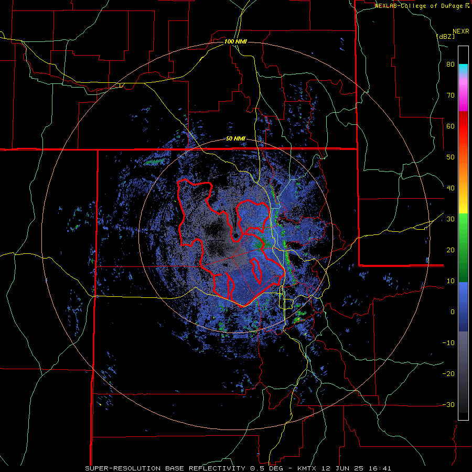Click the -10 value on the dBZ scale

(x=448, y=342)
